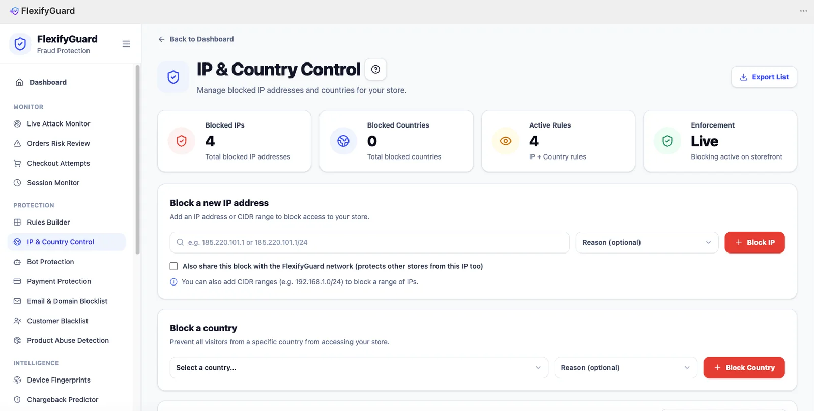The width and height of the screenshot is (814, 411).
Task: Click the Block IP button
Action: pyautogui.click(x=754, y=242)
